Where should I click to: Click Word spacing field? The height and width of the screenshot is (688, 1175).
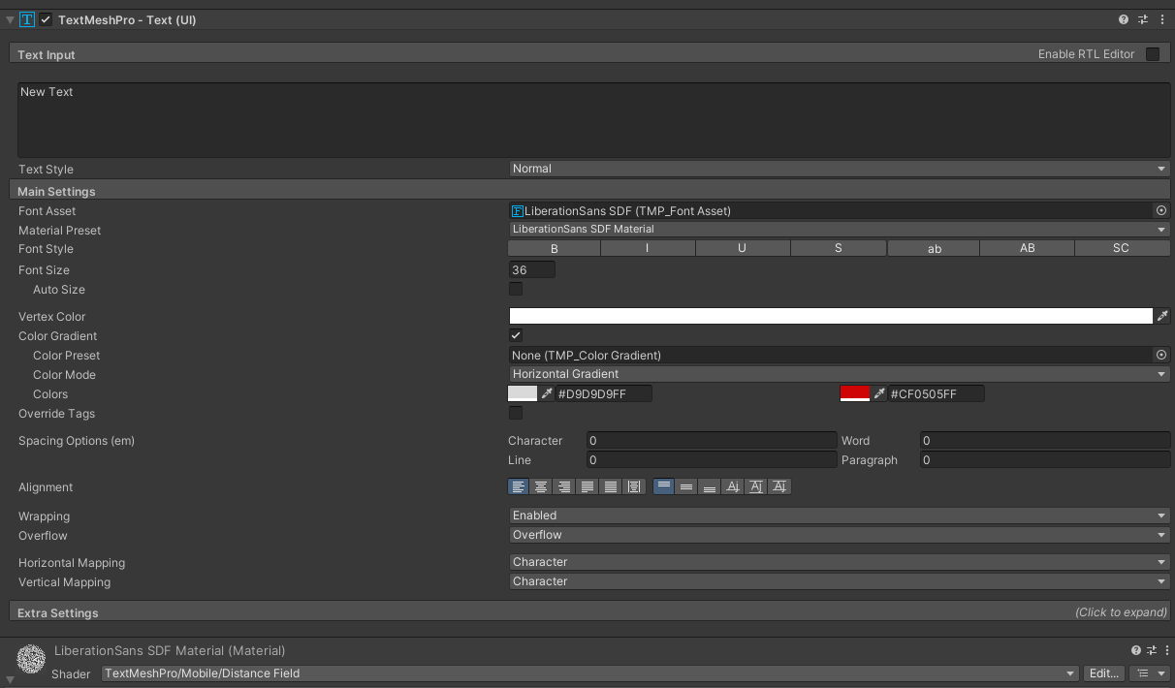1045,440
